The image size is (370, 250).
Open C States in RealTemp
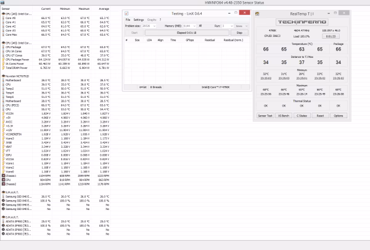click(x=302, y=116)
